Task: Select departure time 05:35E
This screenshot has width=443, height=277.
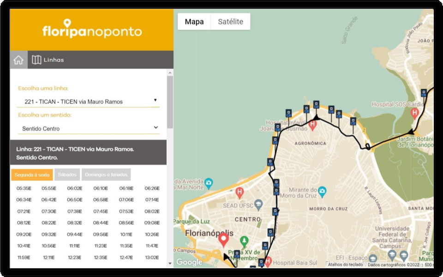Action: [x=24, y=188]
